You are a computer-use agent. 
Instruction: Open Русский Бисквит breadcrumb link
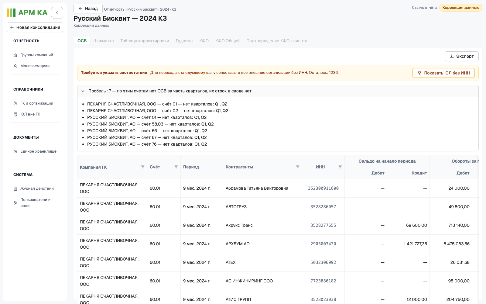tap(142, 9)
